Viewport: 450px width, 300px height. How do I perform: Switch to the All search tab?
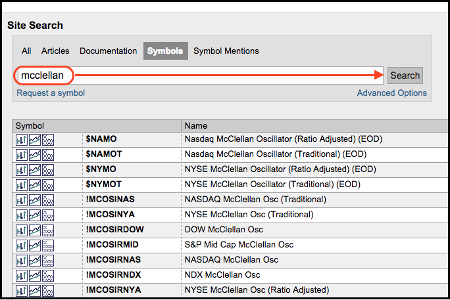pos(26,51)
